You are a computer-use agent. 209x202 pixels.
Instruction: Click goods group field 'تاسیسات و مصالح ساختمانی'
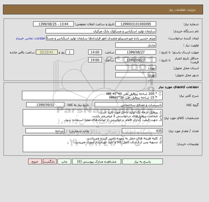tap(128, 105)
